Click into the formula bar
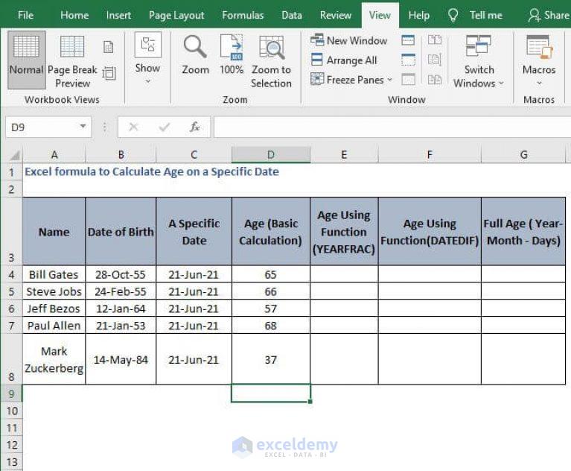This screenshot has width=571, height=471. (392, 127)
